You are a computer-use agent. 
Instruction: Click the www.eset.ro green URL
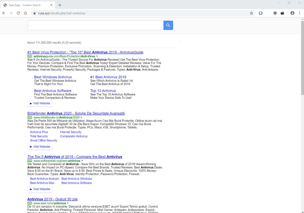50,203
